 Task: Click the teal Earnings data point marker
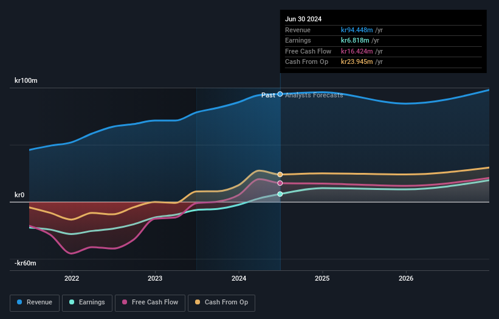(280, 194)
